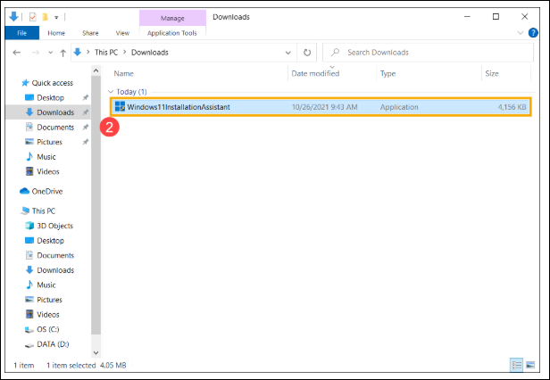Open the Application Tools tab

[171, 33]
